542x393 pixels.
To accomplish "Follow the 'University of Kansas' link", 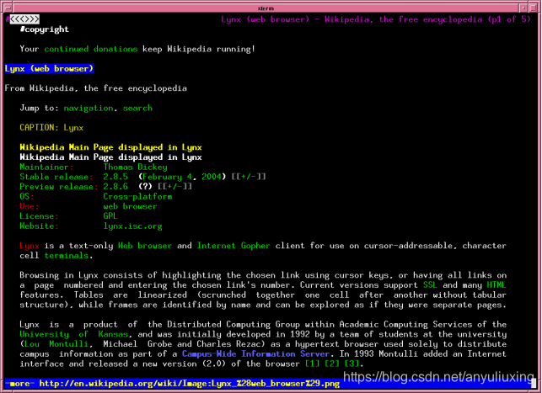I will (73, 334).
